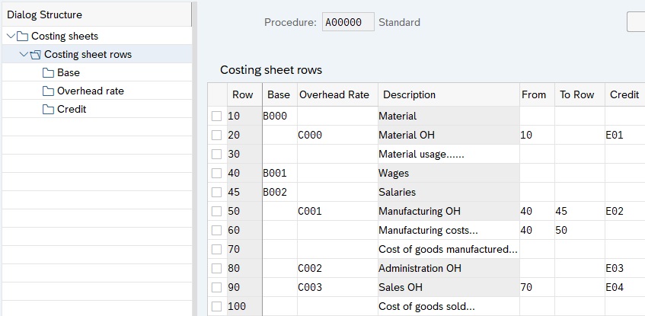Image resolution: width=645 pixels, height=316 pixels.
Task: Collapse the Costing sheet rows node
Action: [24, 54]
